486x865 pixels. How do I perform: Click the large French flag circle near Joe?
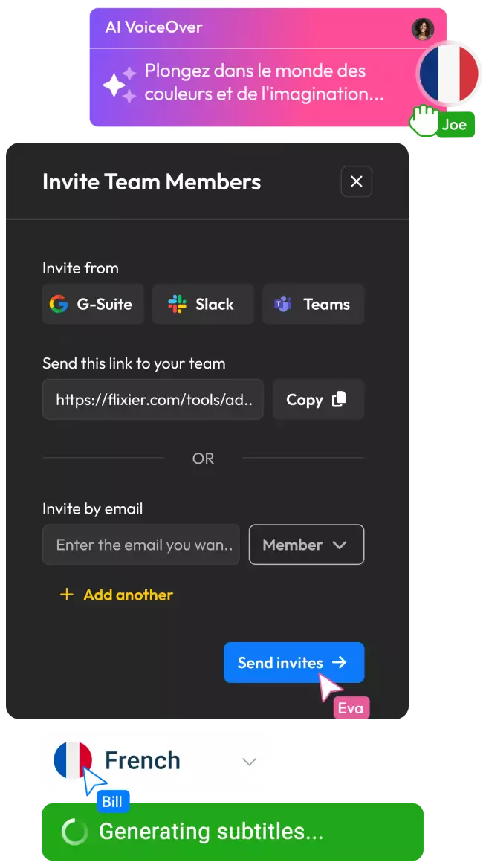pyautogui.click(x=449, y=74)
